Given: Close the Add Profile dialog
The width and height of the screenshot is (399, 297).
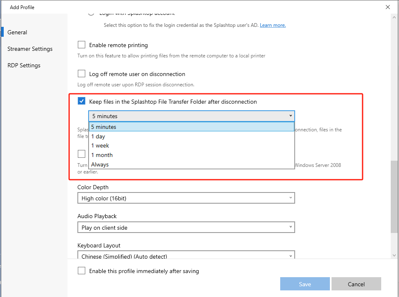Looking at the screenshot, I should click(x=388, y=7).
